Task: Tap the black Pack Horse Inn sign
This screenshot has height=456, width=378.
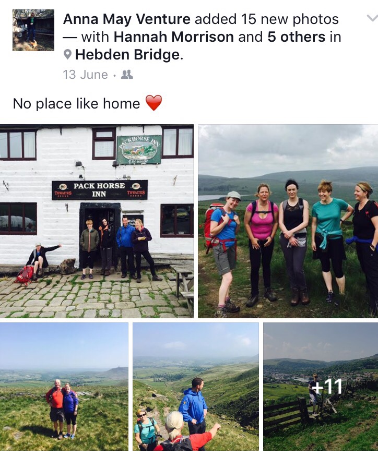Action: coord(100,190)
